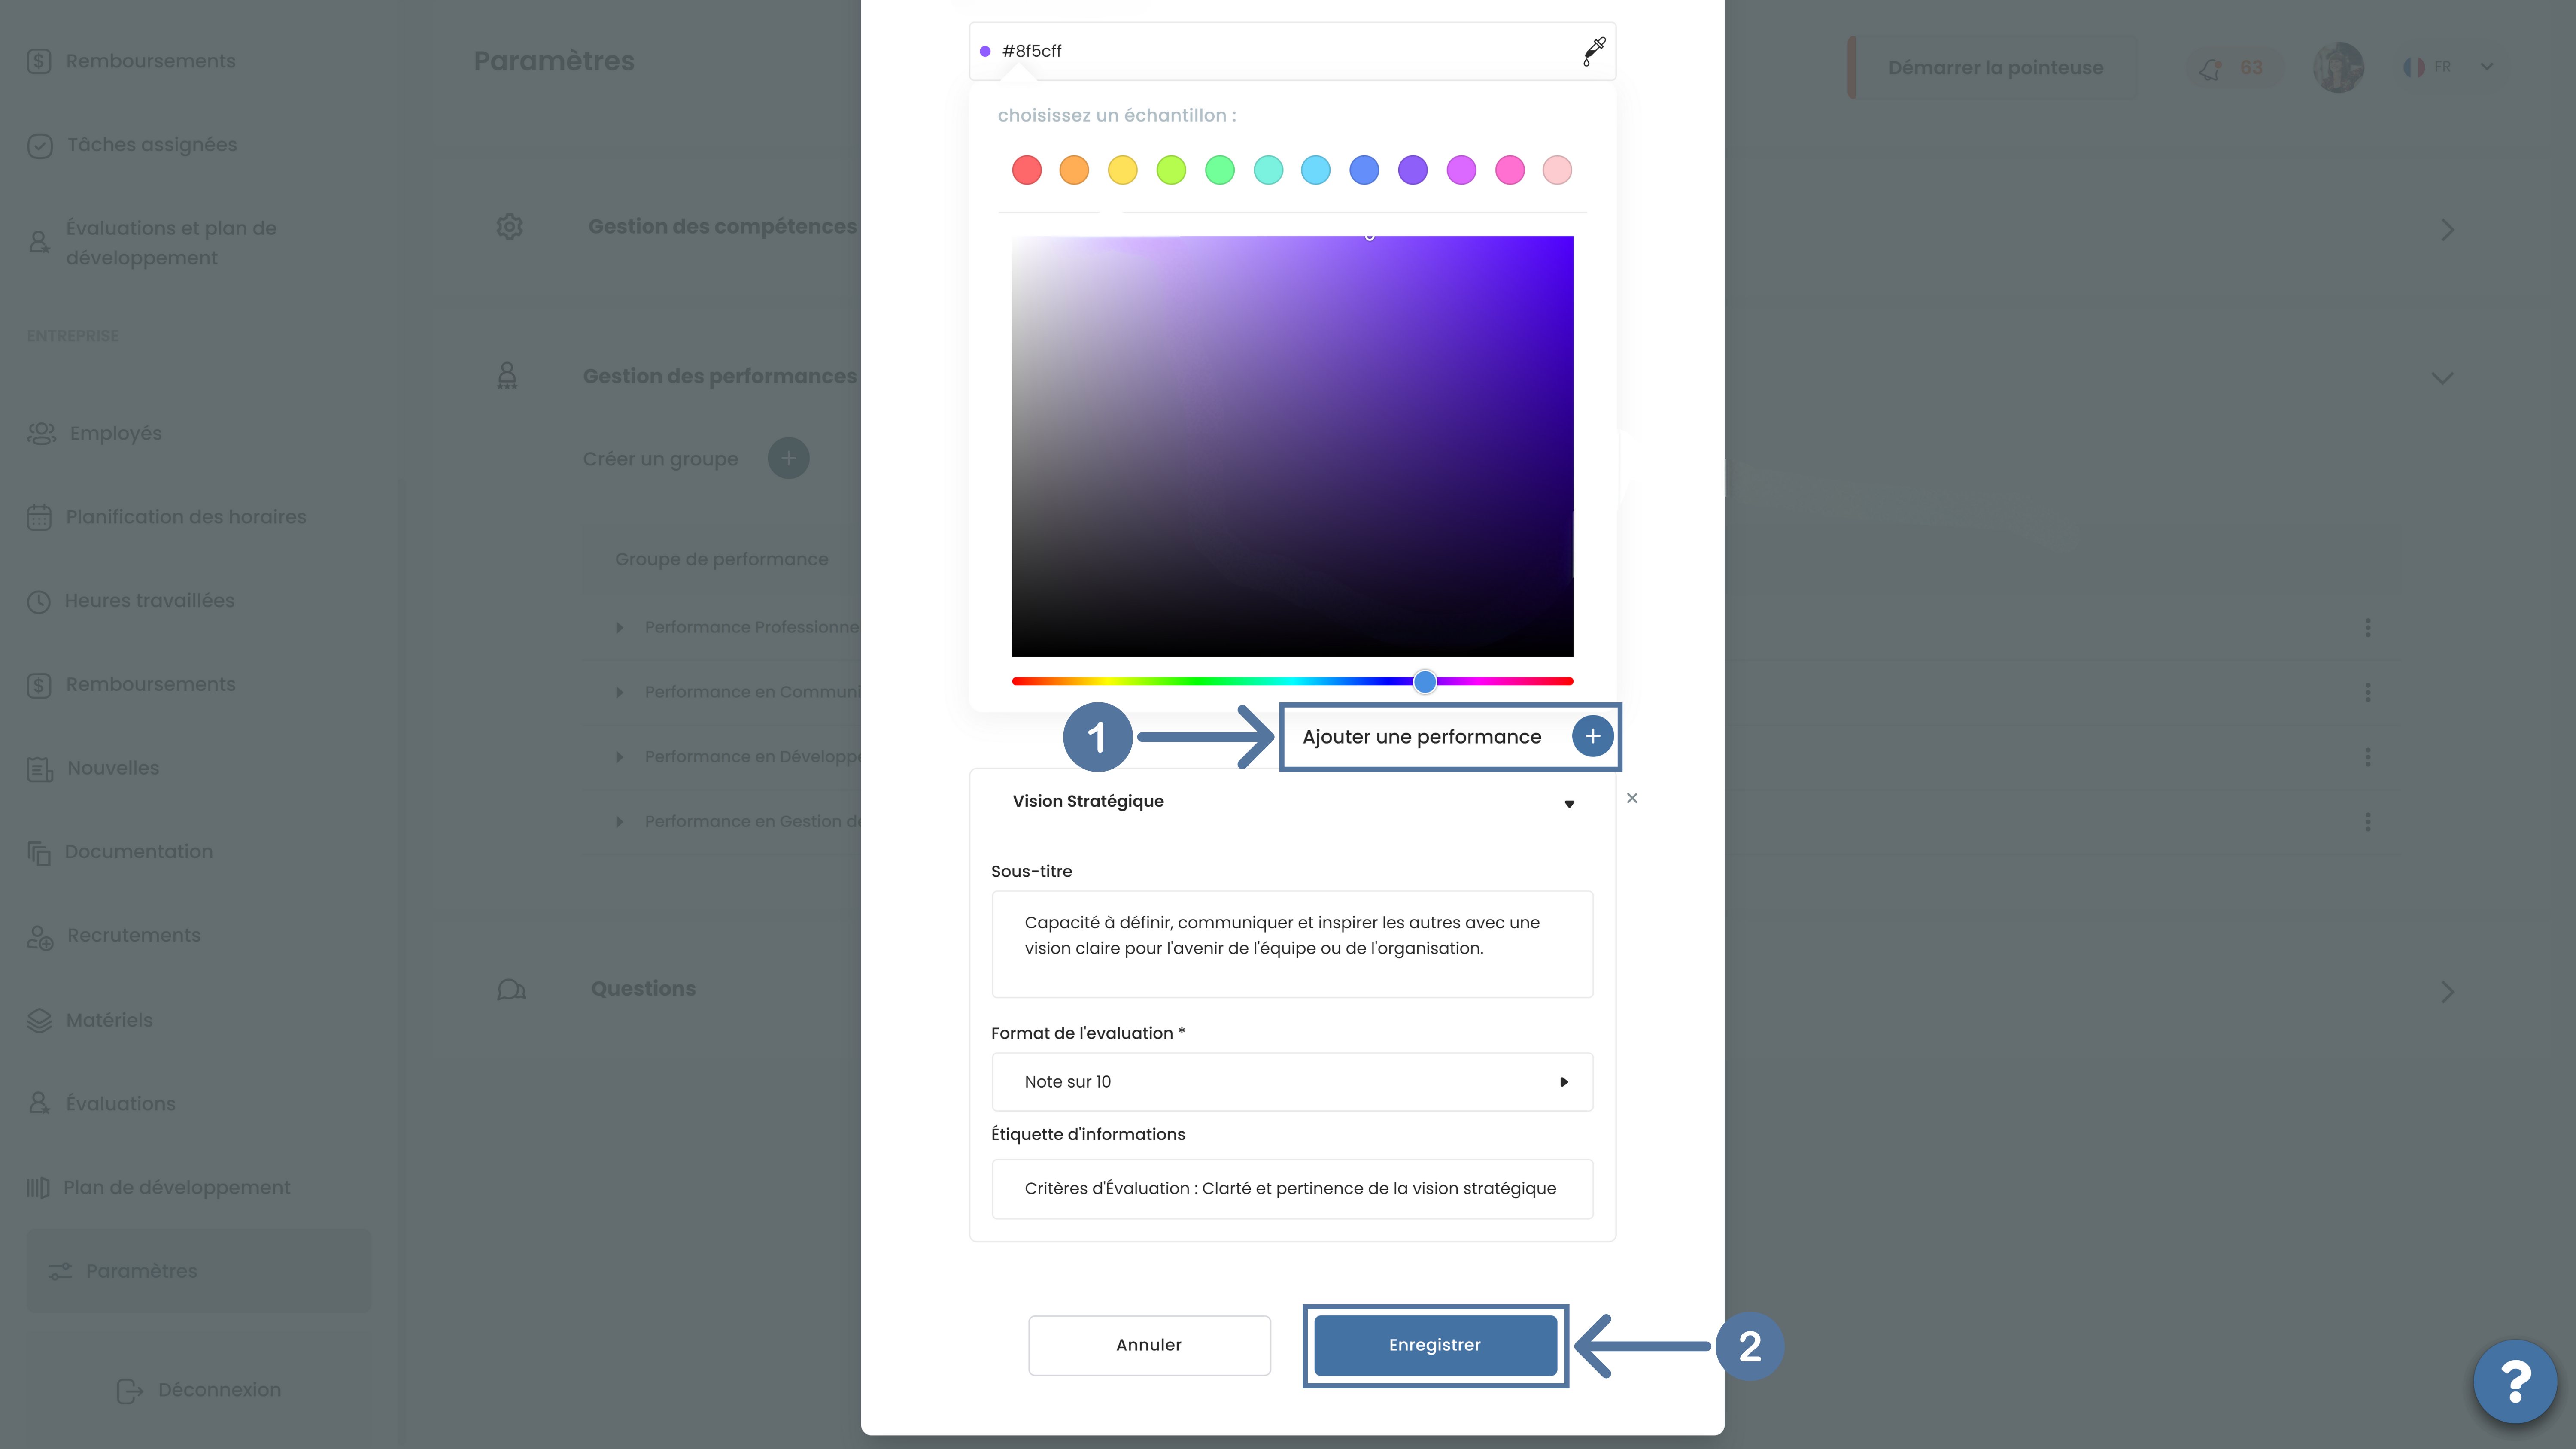Click the Gestion des compétences gear icon
2576x1449 pixels.
[509, 227]
